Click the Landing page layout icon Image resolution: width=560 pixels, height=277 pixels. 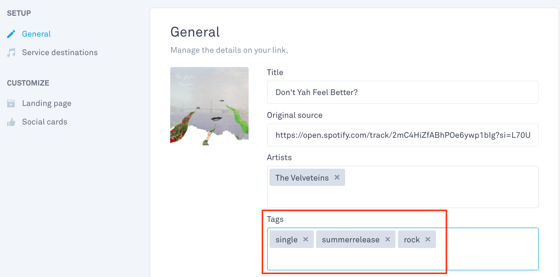pyautogui.click(x=11, y=104)
